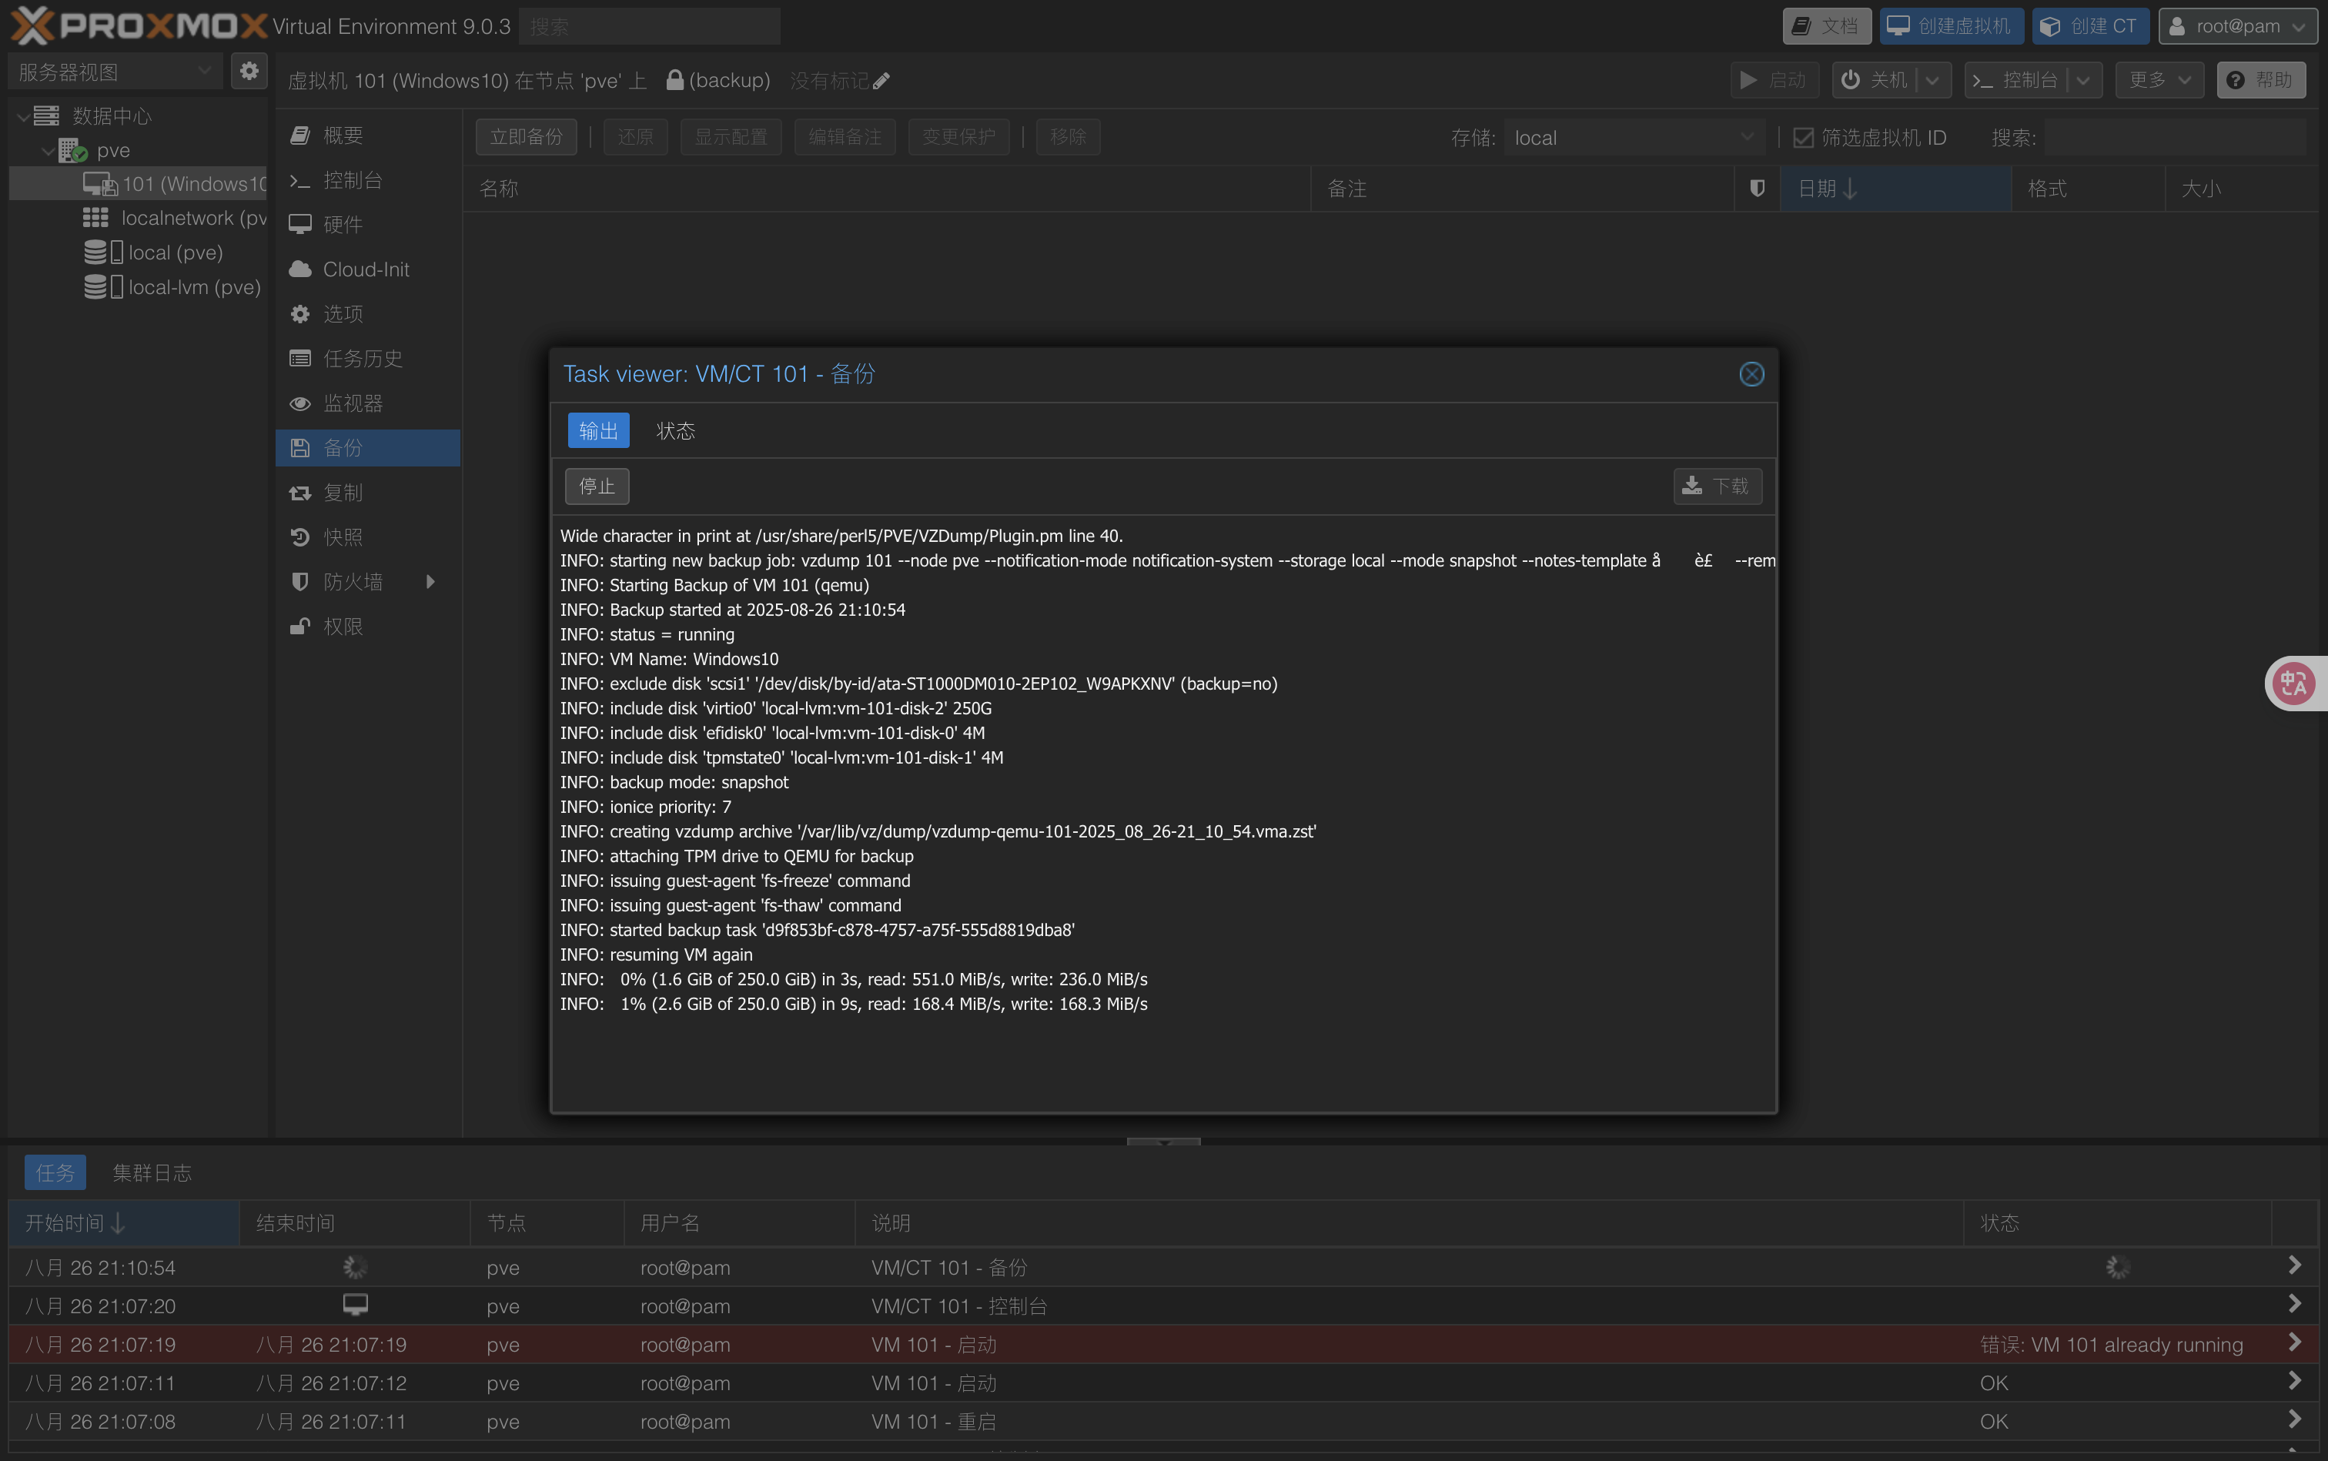Sort by 日期 date column

tap(1895, 189)
